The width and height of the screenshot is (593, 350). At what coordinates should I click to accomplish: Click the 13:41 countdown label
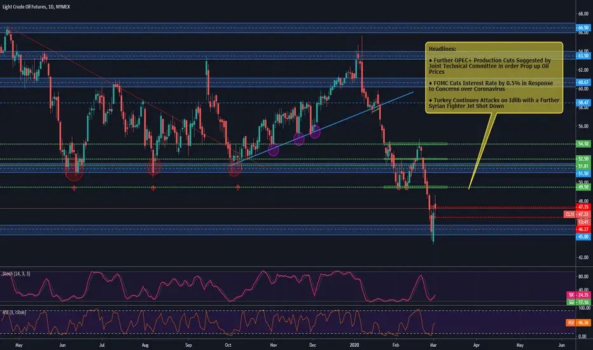click(583, 221)
